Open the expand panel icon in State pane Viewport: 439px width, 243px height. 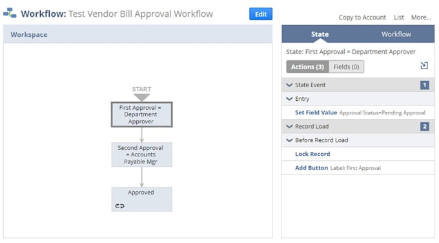(424, 65)
